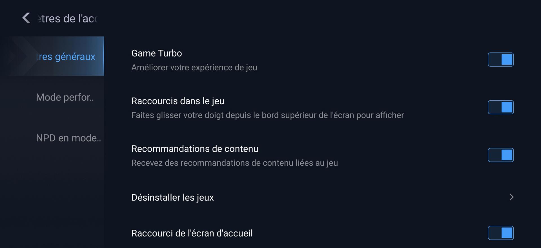This screenshot has width=541, height=248.
Task: Switch to the généraux sidebar tab
Action: pyautogui.click(x=66, y=56)
